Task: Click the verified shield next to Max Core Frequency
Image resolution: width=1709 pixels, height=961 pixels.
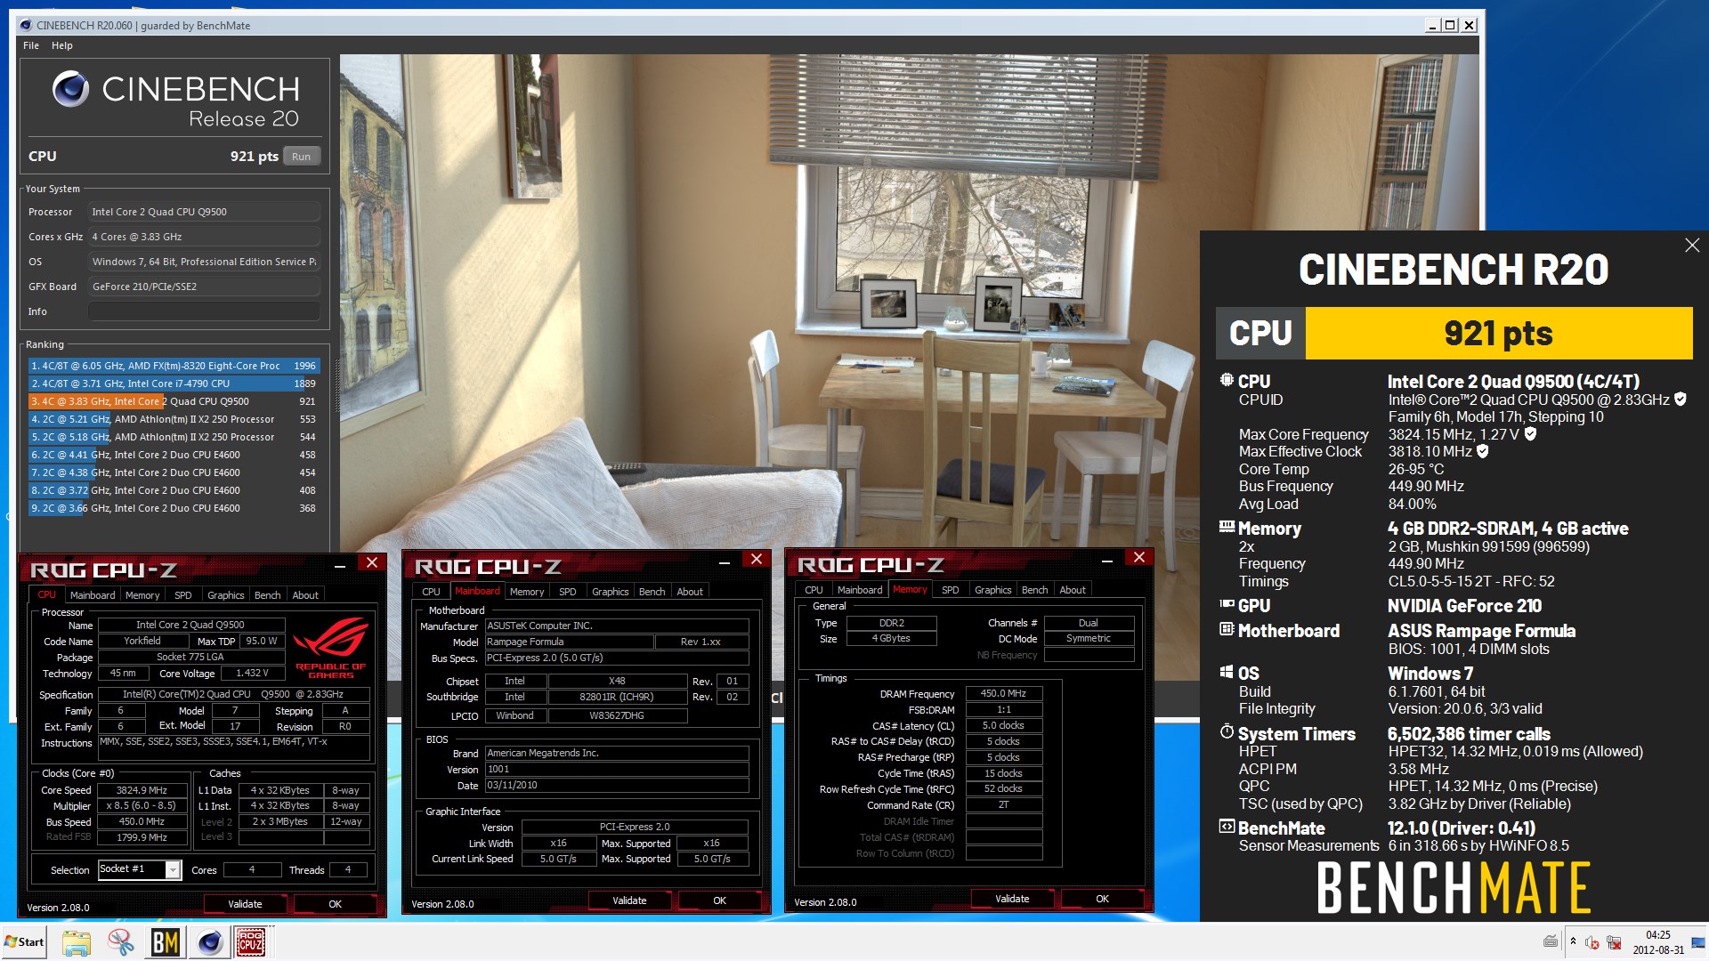Action: pos(1530,434)
